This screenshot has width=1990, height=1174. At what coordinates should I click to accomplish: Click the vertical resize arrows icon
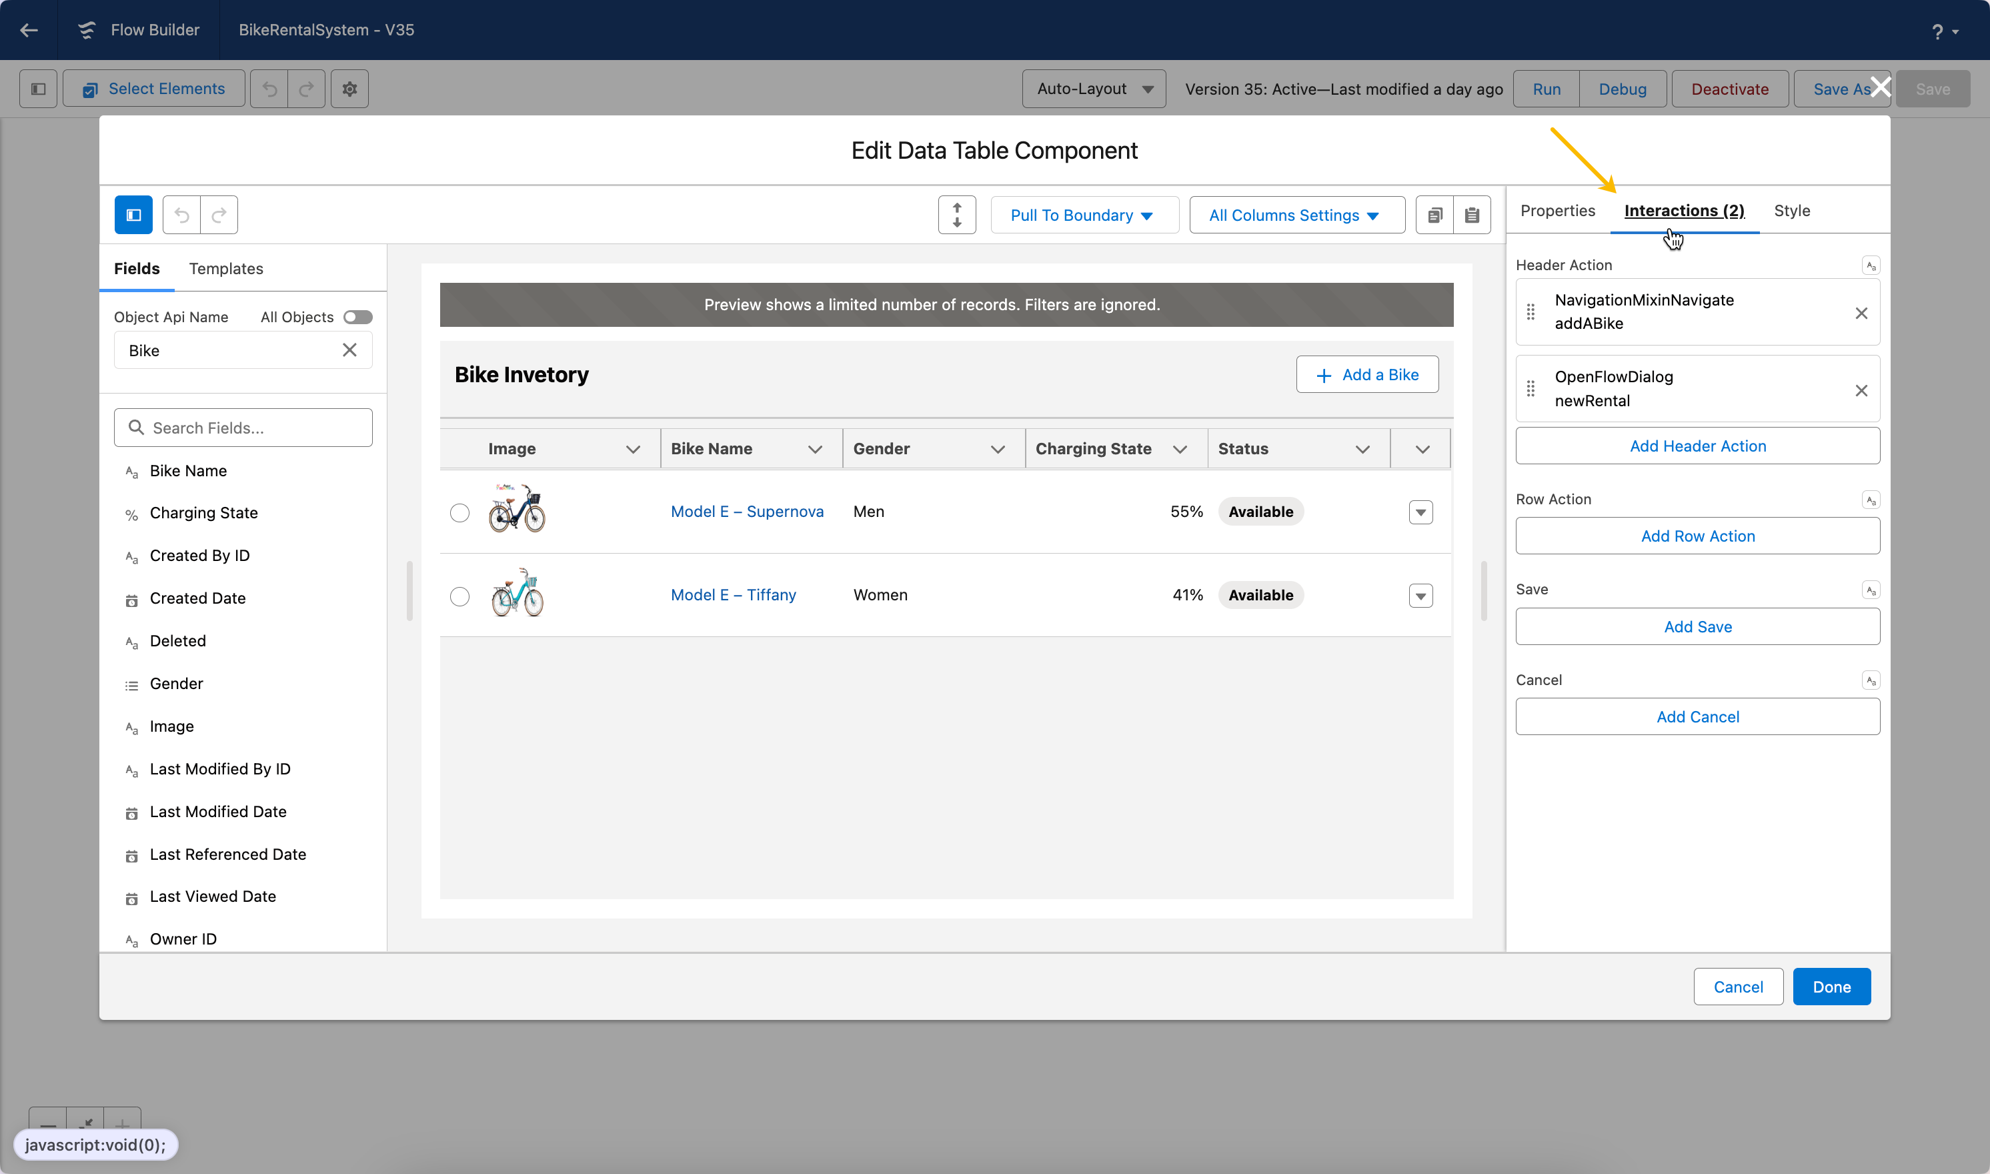pyautogui.click(x=956, y=215)
